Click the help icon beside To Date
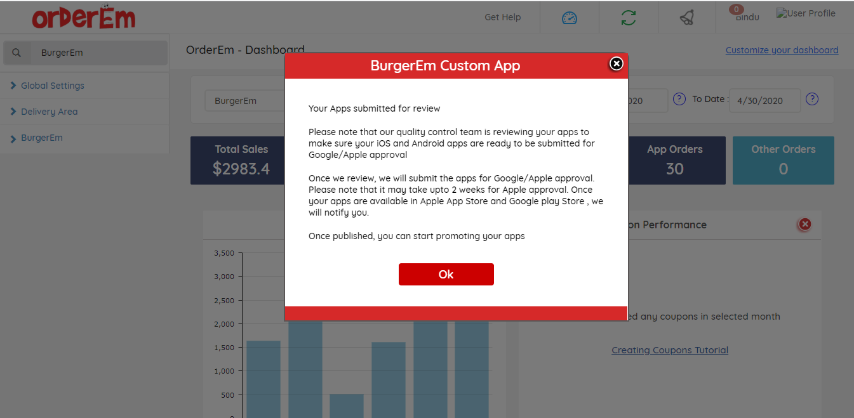This screenshot has height=418, width=854. click(811, 99)
